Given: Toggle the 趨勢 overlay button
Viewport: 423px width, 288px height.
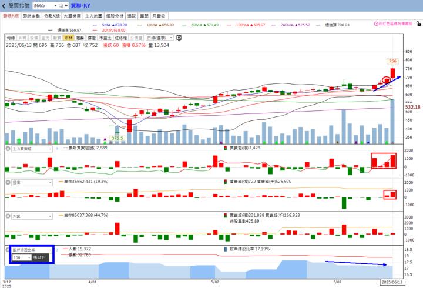Looking at the screenshot, I should pyautogui.click(x=80, y=38).
